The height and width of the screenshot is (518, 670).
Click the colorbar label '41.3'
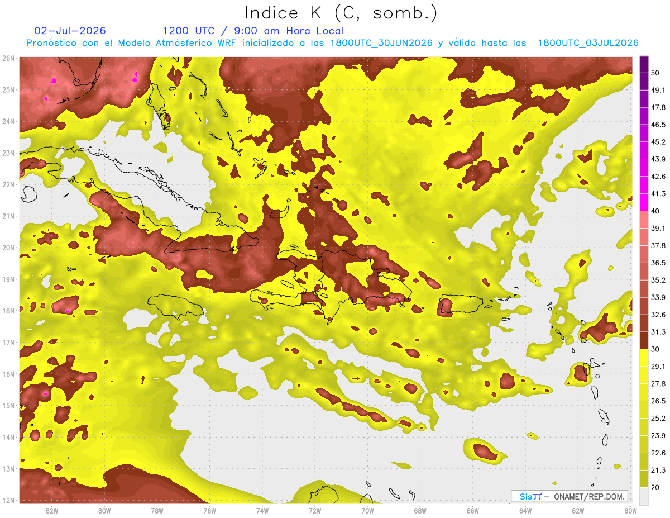click(658, 194)
